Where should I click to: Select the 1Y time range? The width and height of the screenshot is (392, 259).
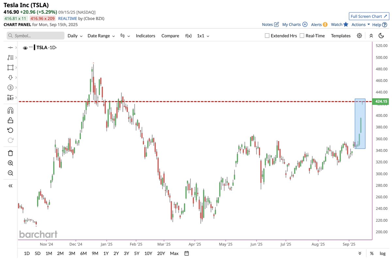(106, 253)
